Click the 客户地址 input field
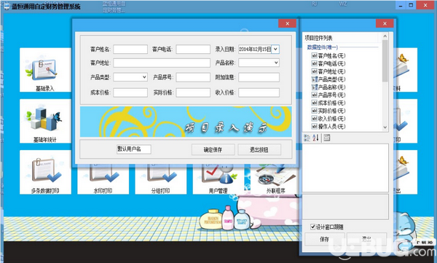Image resolution: width=437 pixels, height=263 pixels. tap(162, 63)
